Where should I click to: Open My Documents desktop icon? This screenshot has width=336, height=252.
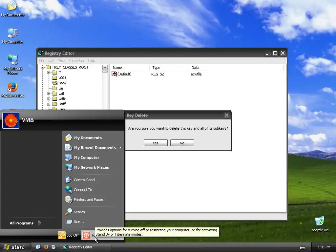12,9
